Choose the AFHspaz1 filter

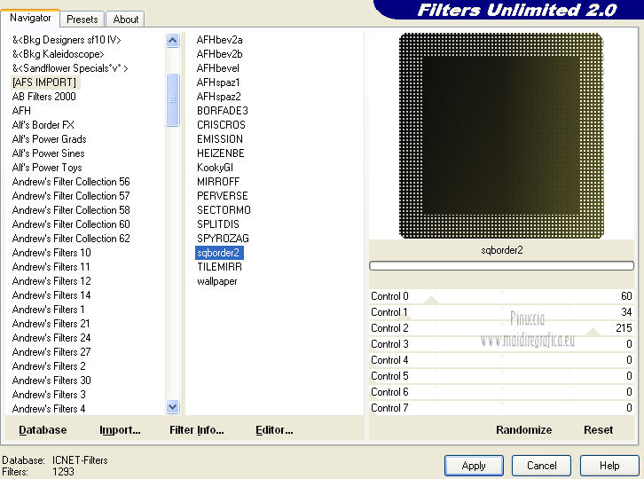(x=218, y=82)
